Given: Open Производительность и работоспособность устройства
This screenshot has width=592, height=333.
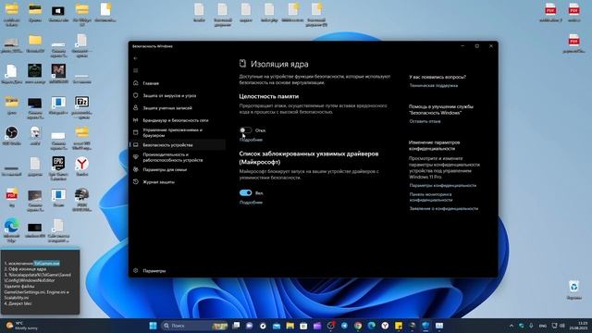Looking at the screenshot, I should (x=173, y=157).
